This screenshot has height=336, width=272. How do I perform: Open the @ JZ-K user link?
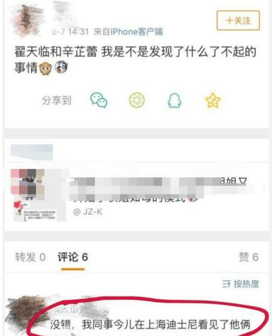point(88,212)
